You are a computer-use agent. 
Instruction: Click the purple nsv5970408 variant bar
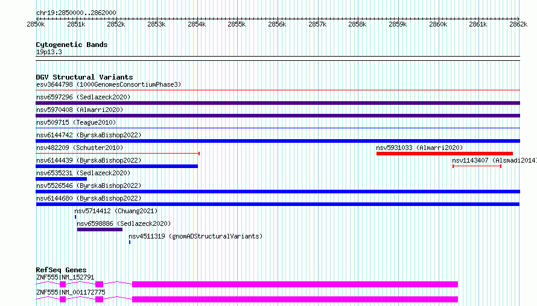pos(278,116)
